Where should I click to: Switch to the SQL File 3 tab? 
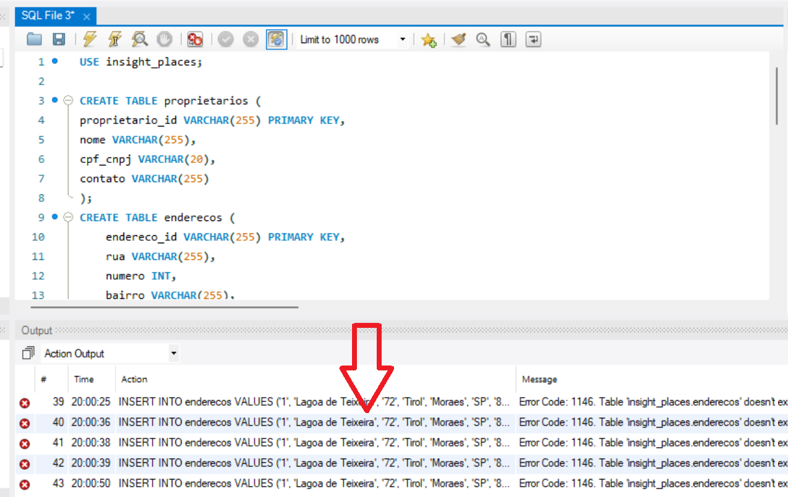coord(48,16)
